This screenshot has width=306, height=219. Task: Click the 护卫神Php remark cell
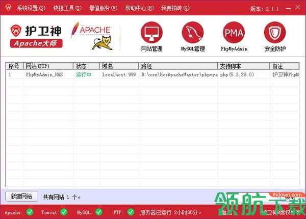coord(286,75)
